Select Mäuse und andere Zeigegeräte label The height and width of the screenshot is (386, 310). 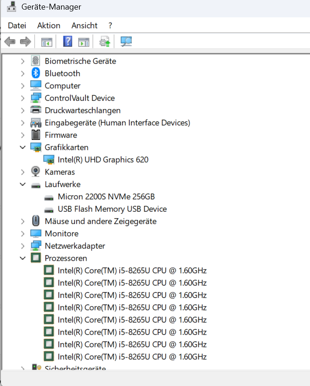click(x=100, y=221)
